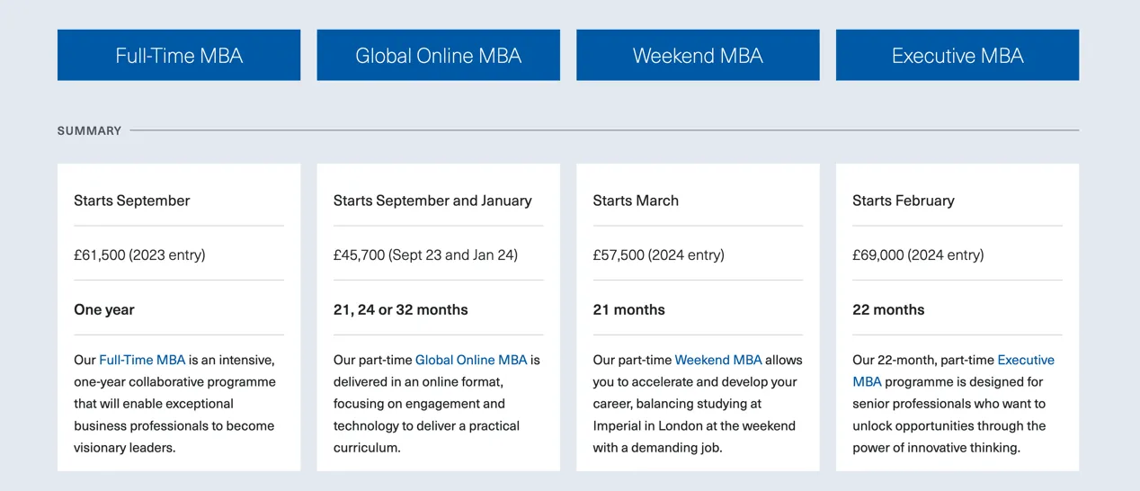Choose the Executive MBA header button
The image size is (1140, 491).
point(957,55)
